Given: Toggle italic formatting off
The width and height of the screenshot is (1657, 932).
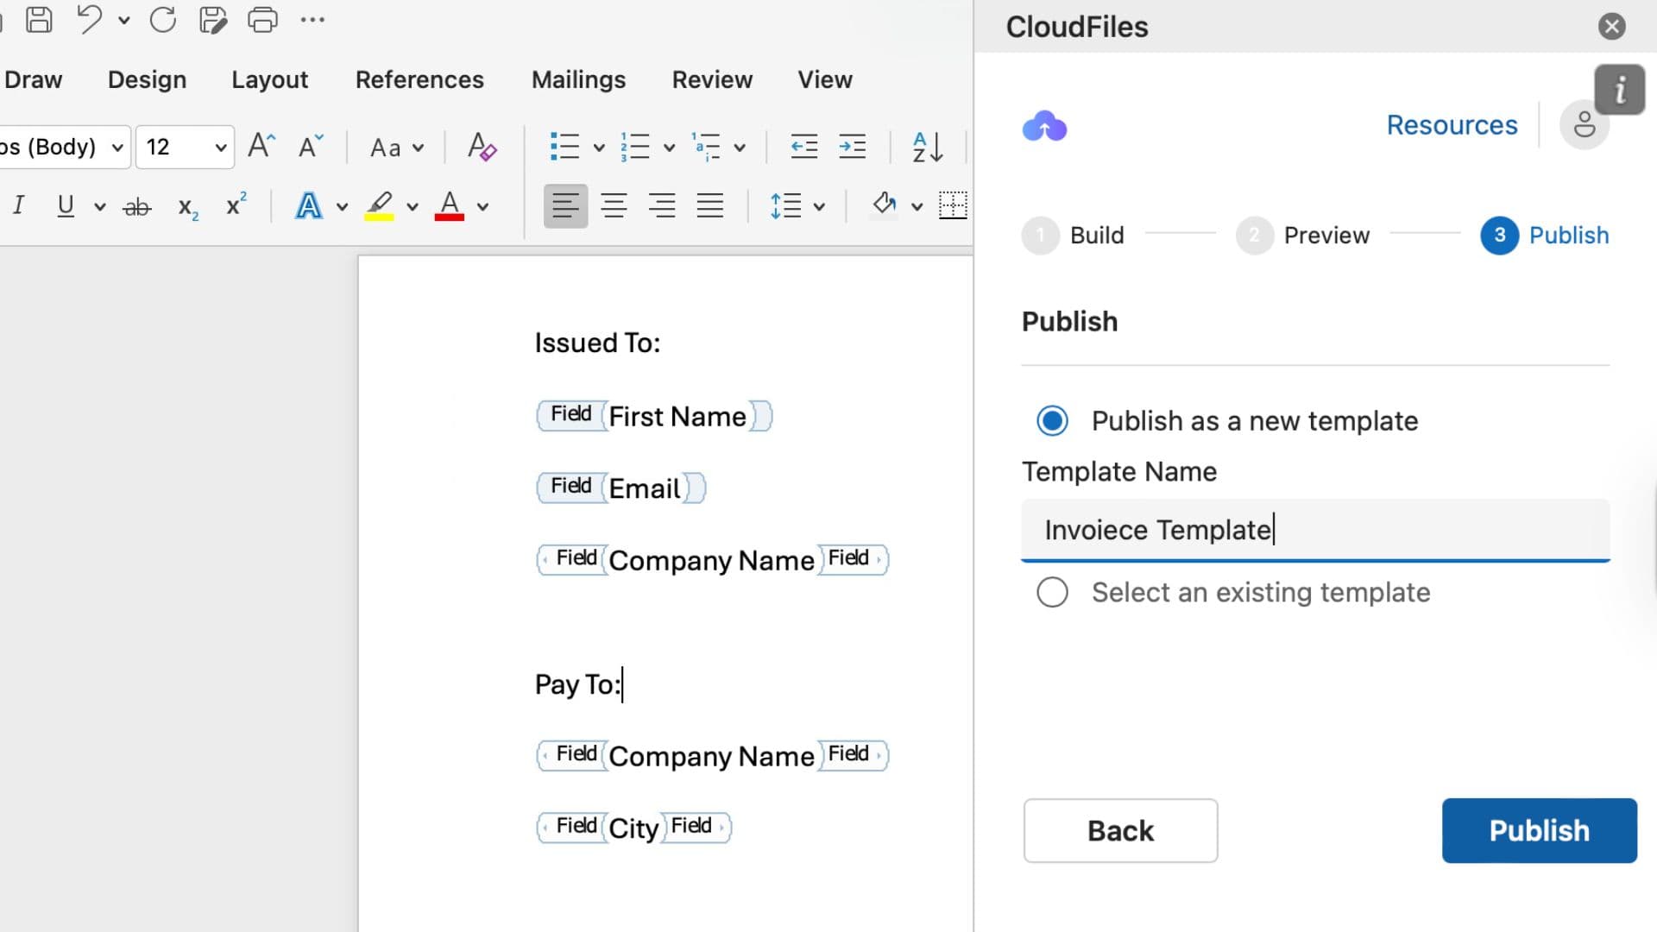Looking at the screenshot, I should coord(18,205).
